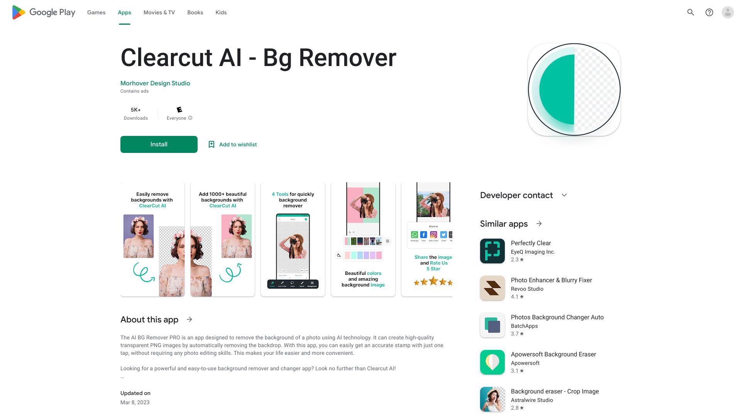Click the search icon in the top bar
The image size is (741, 417).
pyautogui.click(x=690, y=12)
